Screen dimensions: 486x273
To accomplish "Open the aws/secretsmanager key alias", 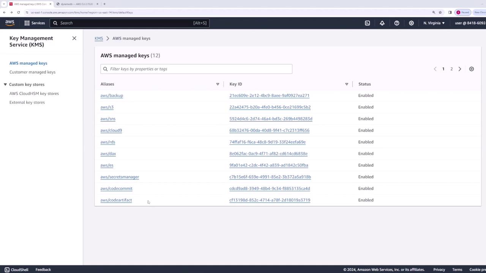I will (x=120, y=177).
